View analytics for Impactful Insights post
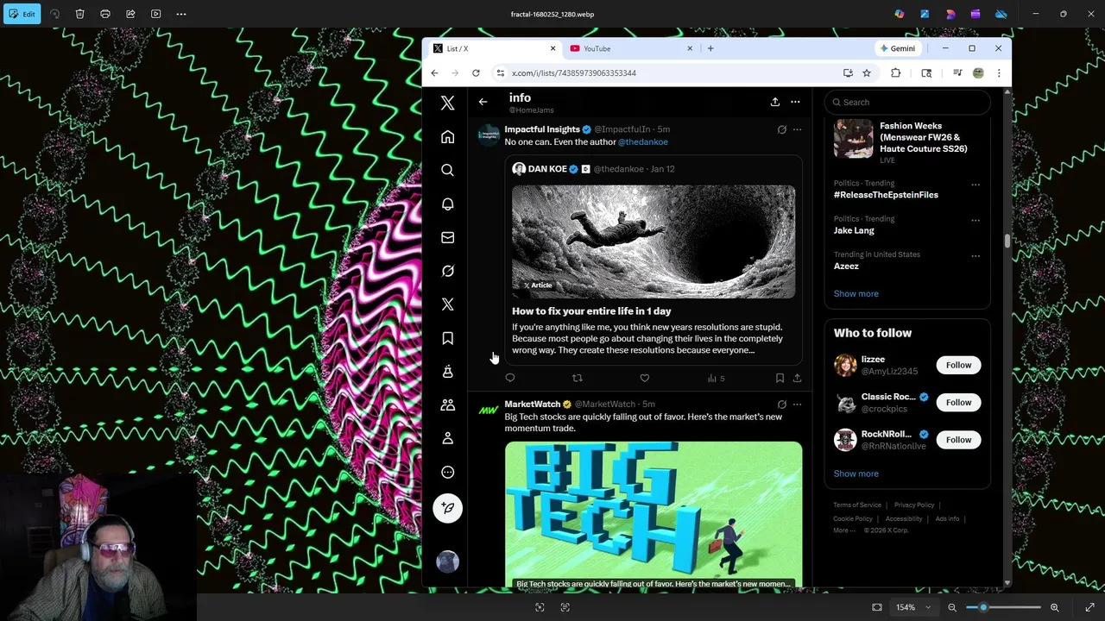The width and height of the screenshot is (1105, 621). tap(716, 378)
